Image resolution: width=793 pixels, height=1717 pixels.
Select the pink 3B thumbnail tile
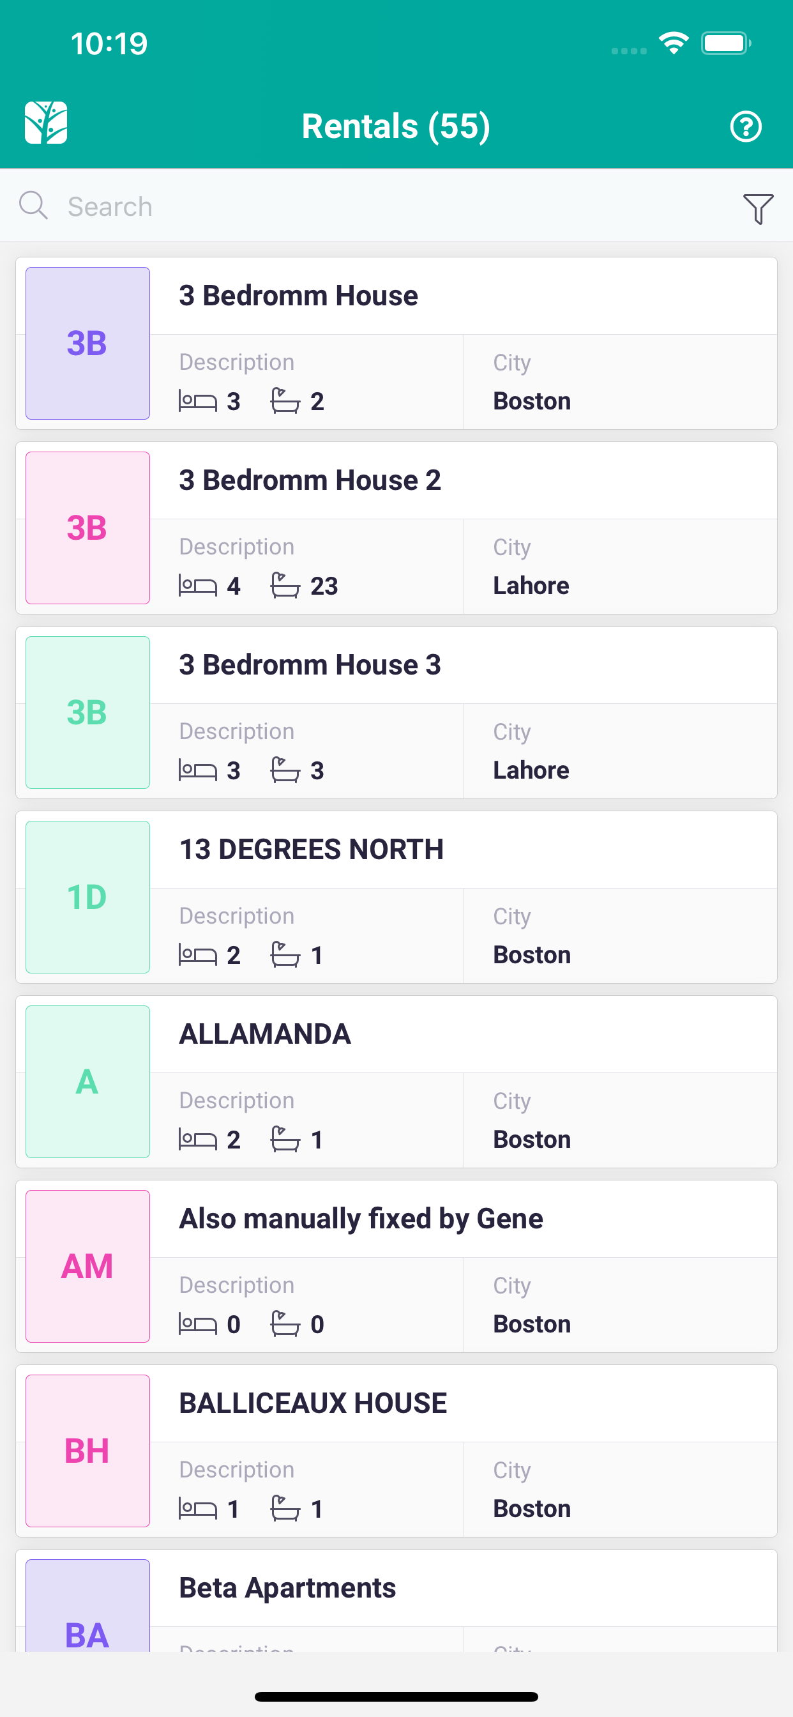87,528
